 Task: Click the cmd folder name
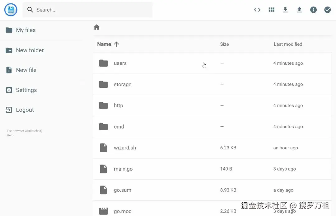119,127
